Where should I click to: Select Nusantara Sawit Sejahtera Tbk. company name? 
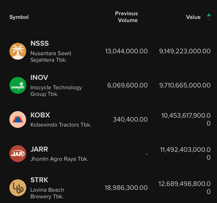[51, 56]
